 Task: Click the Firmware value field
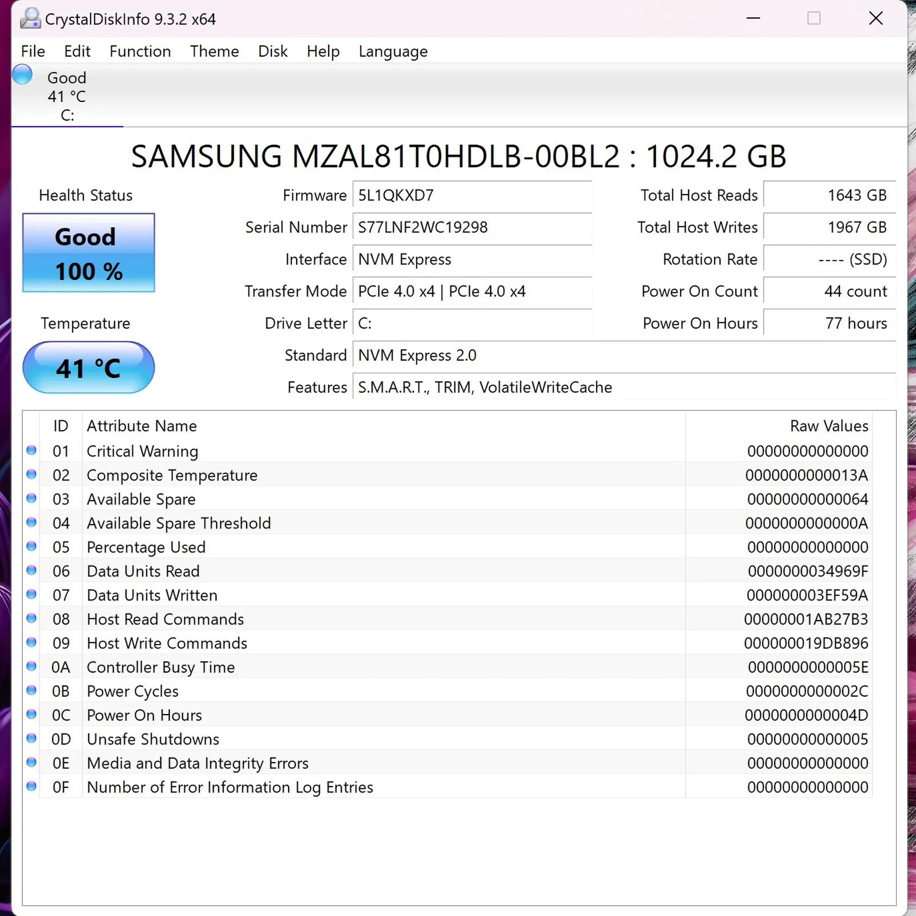(x=472, y=195)
